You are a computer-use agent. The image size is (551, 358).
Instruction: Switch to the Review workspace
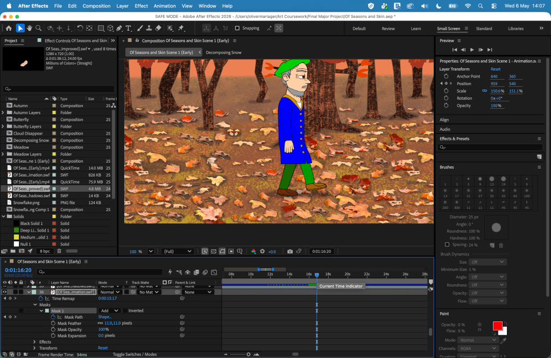(388, 29)
